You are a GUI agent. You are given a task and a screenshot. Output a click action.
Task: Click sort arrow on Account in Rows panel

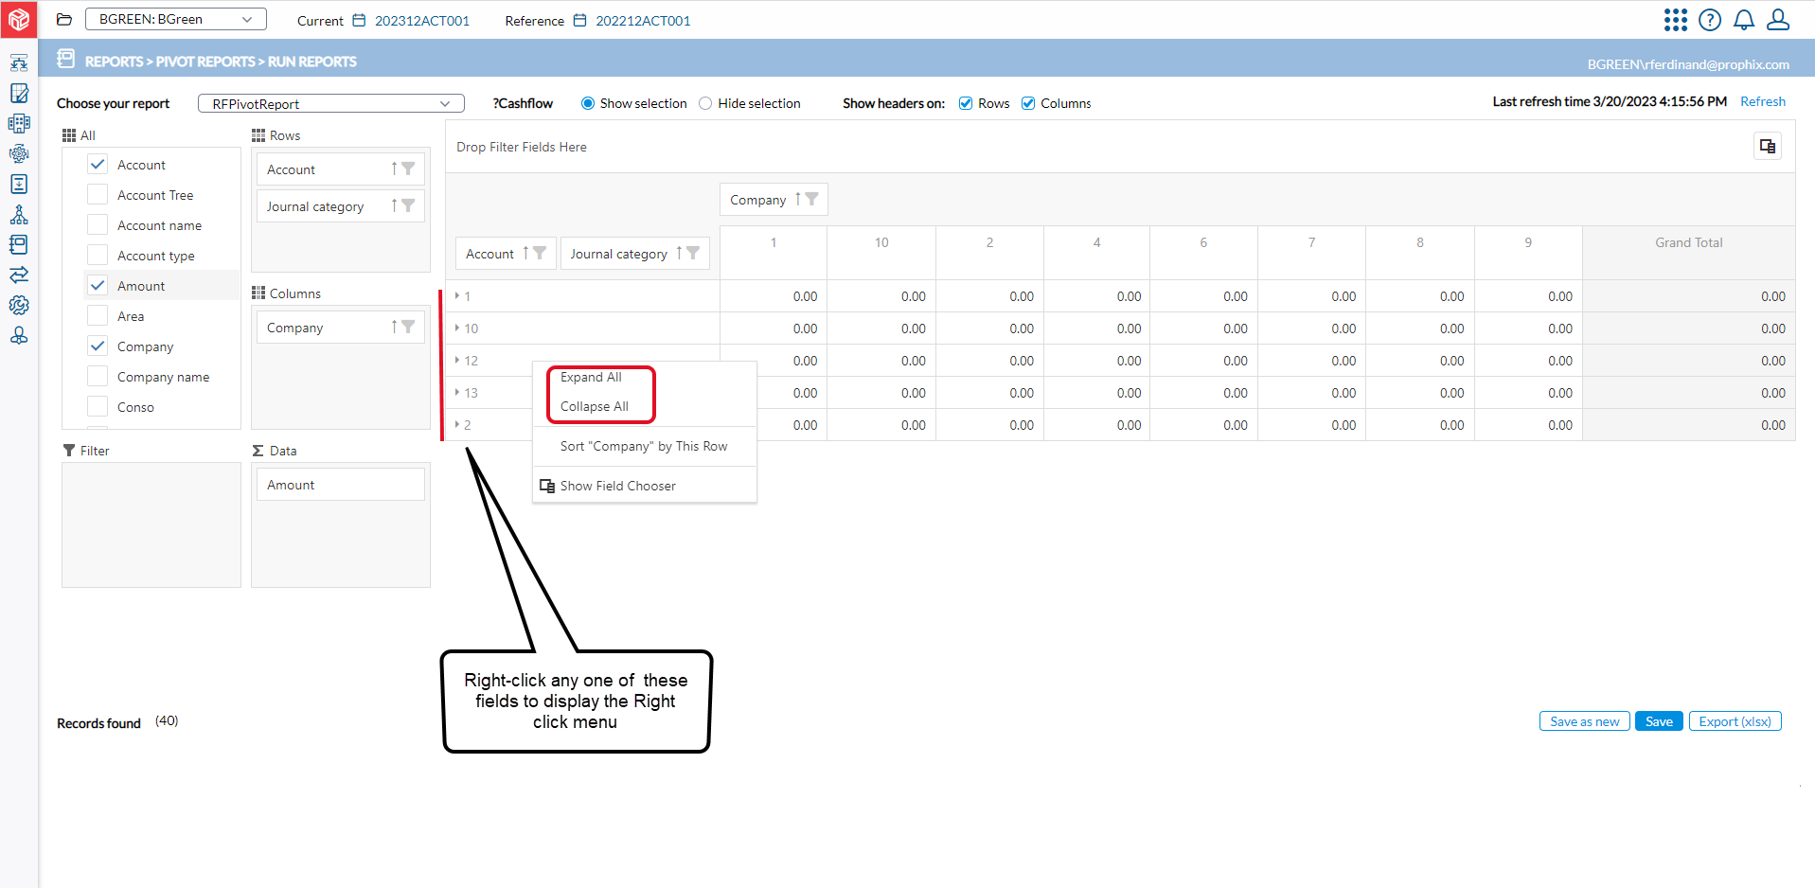pos(395,169)
